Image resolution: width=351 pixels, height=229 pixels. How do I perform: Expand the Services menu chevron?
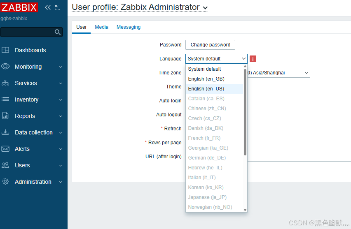[x=61, y=83]
